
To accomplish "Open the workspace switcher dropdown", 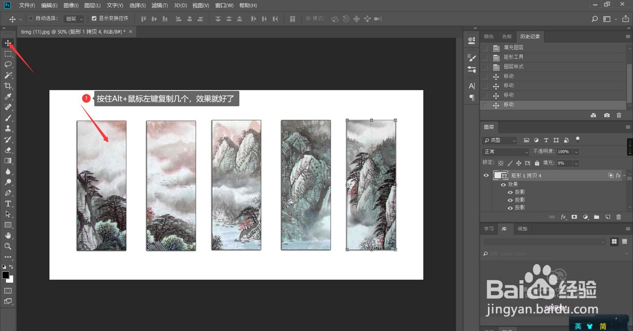I will click(609, 19).
